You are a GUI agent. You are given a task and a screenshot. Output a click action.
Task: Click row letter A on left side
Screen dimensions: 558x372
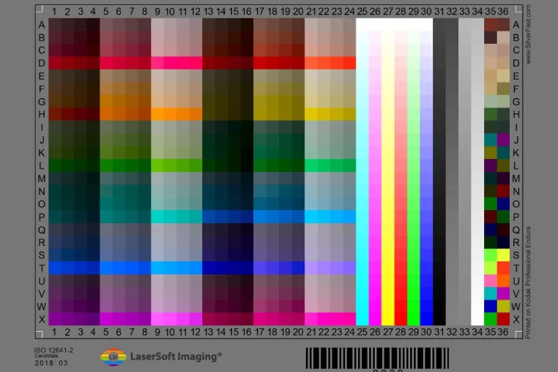[x=42, y=25]
